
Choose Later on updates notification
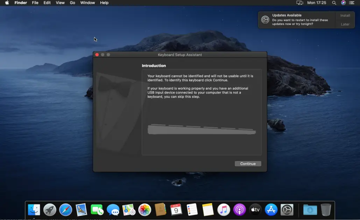[x=345, y=24]
